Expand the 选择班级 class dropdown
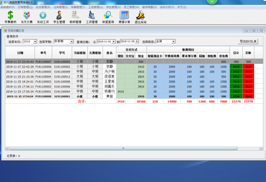 pos(173,42)
